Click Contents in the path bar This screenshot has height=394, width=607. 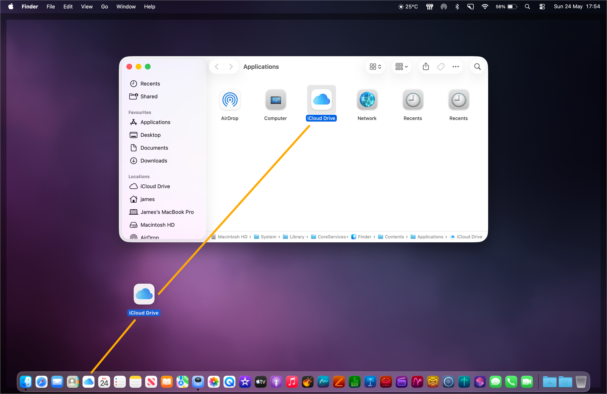pos(391,237)
